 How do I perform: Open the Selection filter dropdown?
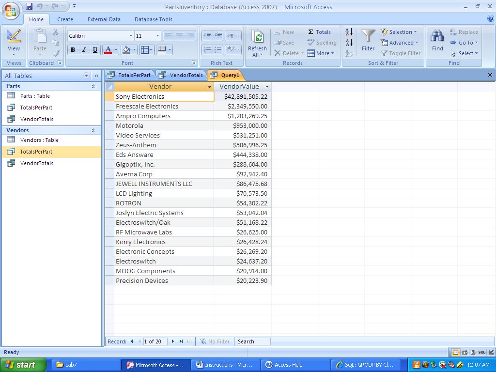pyautogui.click(x=399, y=32)
